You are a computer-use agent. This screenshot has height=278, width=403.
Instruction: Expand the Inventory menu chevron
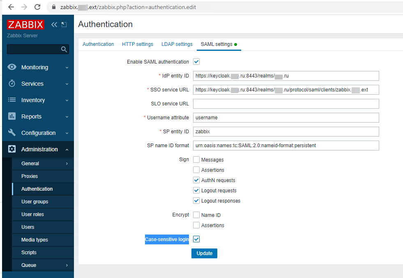(67, 100)
